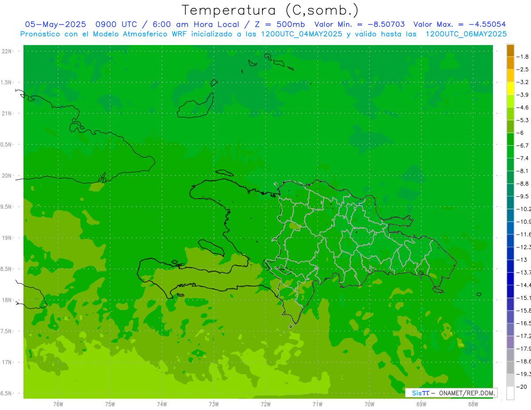Pick the yellow swatch between -3.2 and -3.9
The width and height of the screenshot is (531, 410).
click(510, 88)
